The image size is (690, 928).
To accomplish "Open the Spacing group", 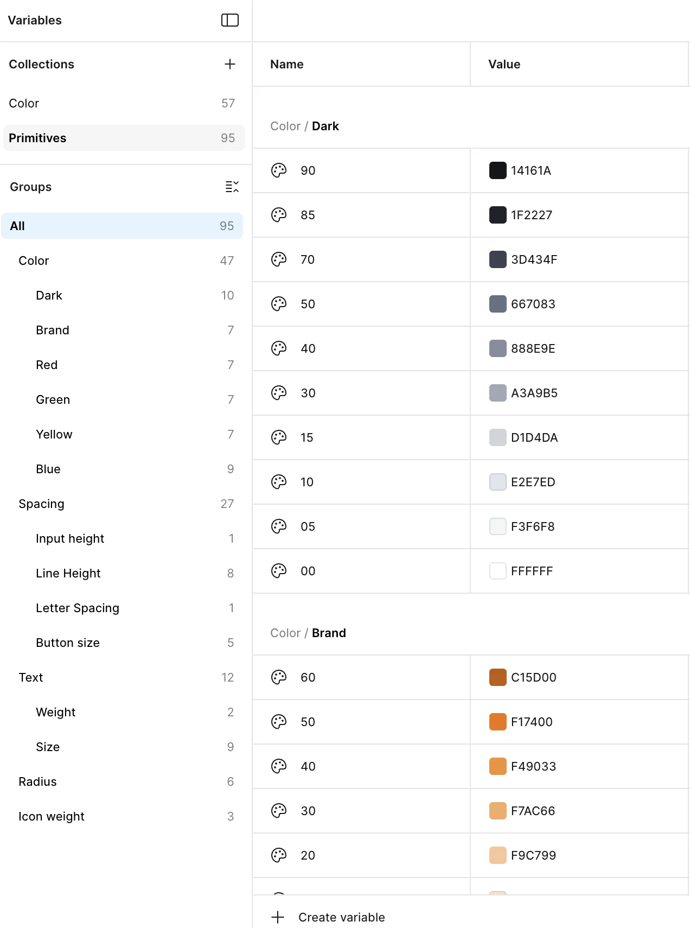I will coord(42,504).
